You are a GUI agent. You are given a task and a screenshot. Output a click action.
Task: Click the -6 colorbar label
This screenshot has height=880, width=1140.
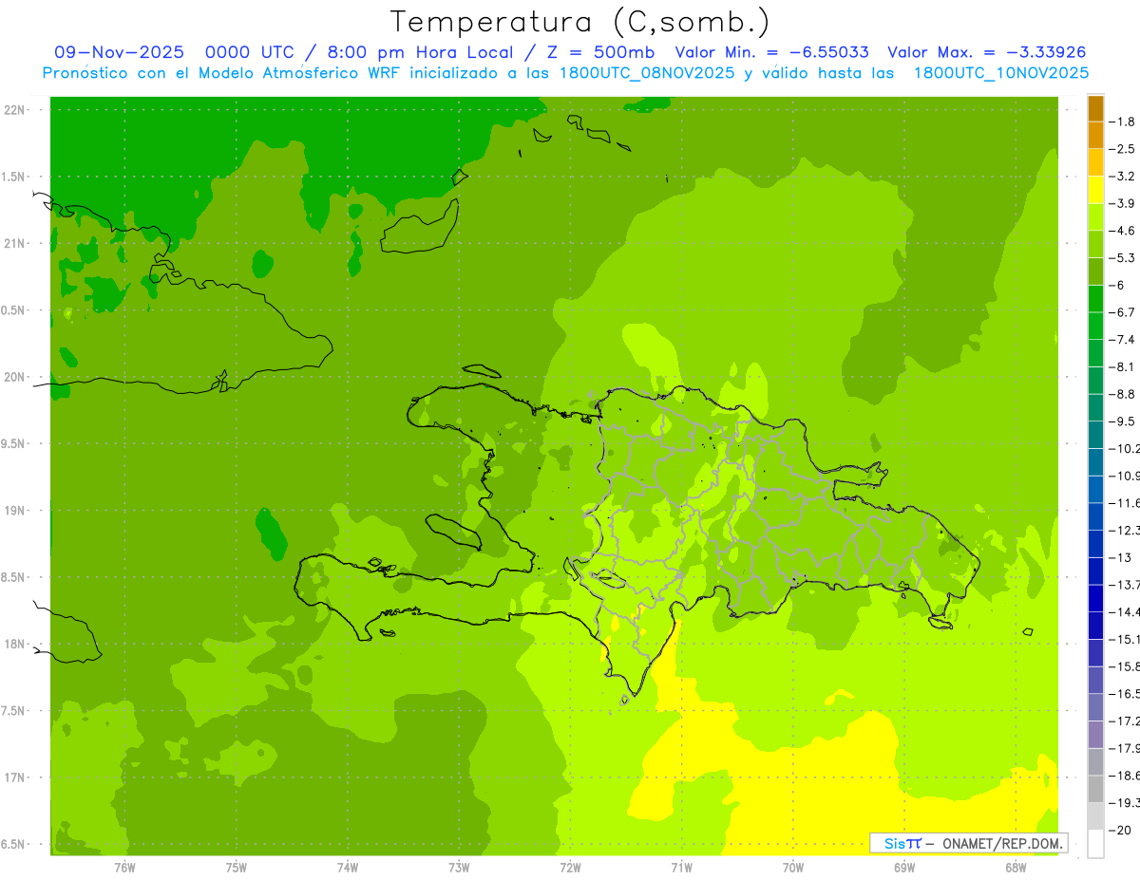coord(1117,285)
